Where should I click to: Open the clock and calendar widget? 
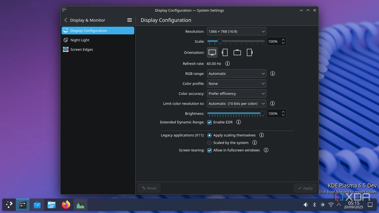(x=353, y=205)
